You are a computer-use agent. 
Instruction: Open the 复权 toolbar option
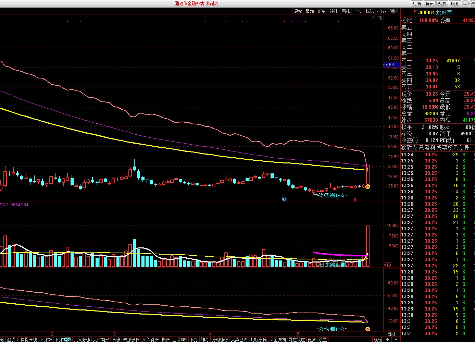(298, 11)
